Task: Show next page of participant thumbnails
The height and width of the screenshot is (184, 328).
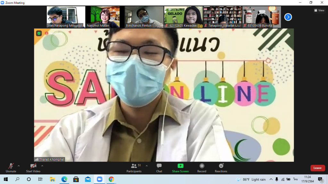Action: (x=288, y=17)
